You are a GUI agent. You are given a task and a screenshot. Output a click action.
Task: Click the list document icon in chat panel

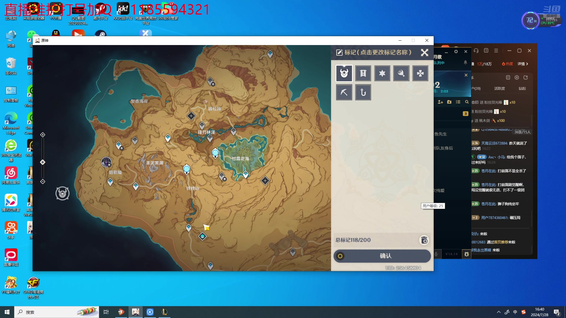508,77
